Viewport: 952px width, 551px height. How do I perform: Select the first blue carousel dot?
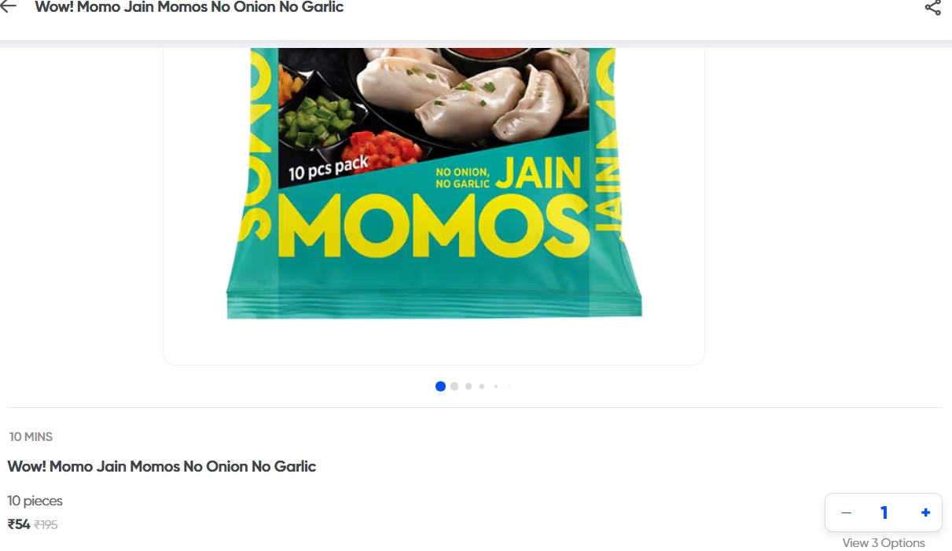(440, 386)
